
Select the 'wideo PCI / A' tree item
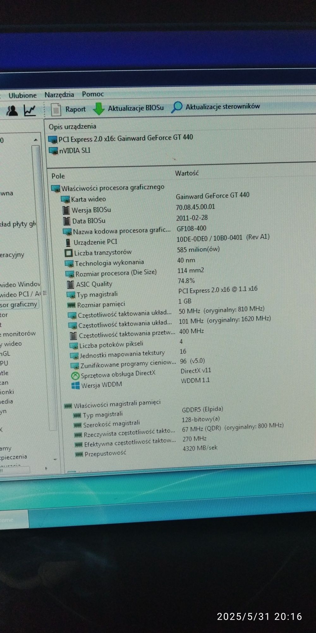[x=21, y=294]
